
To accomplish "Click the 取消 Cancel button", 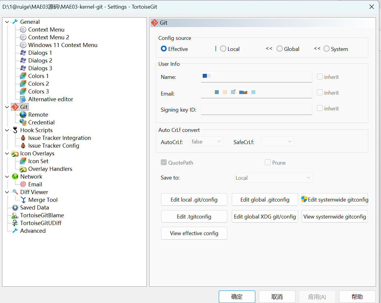I will 277,297.
